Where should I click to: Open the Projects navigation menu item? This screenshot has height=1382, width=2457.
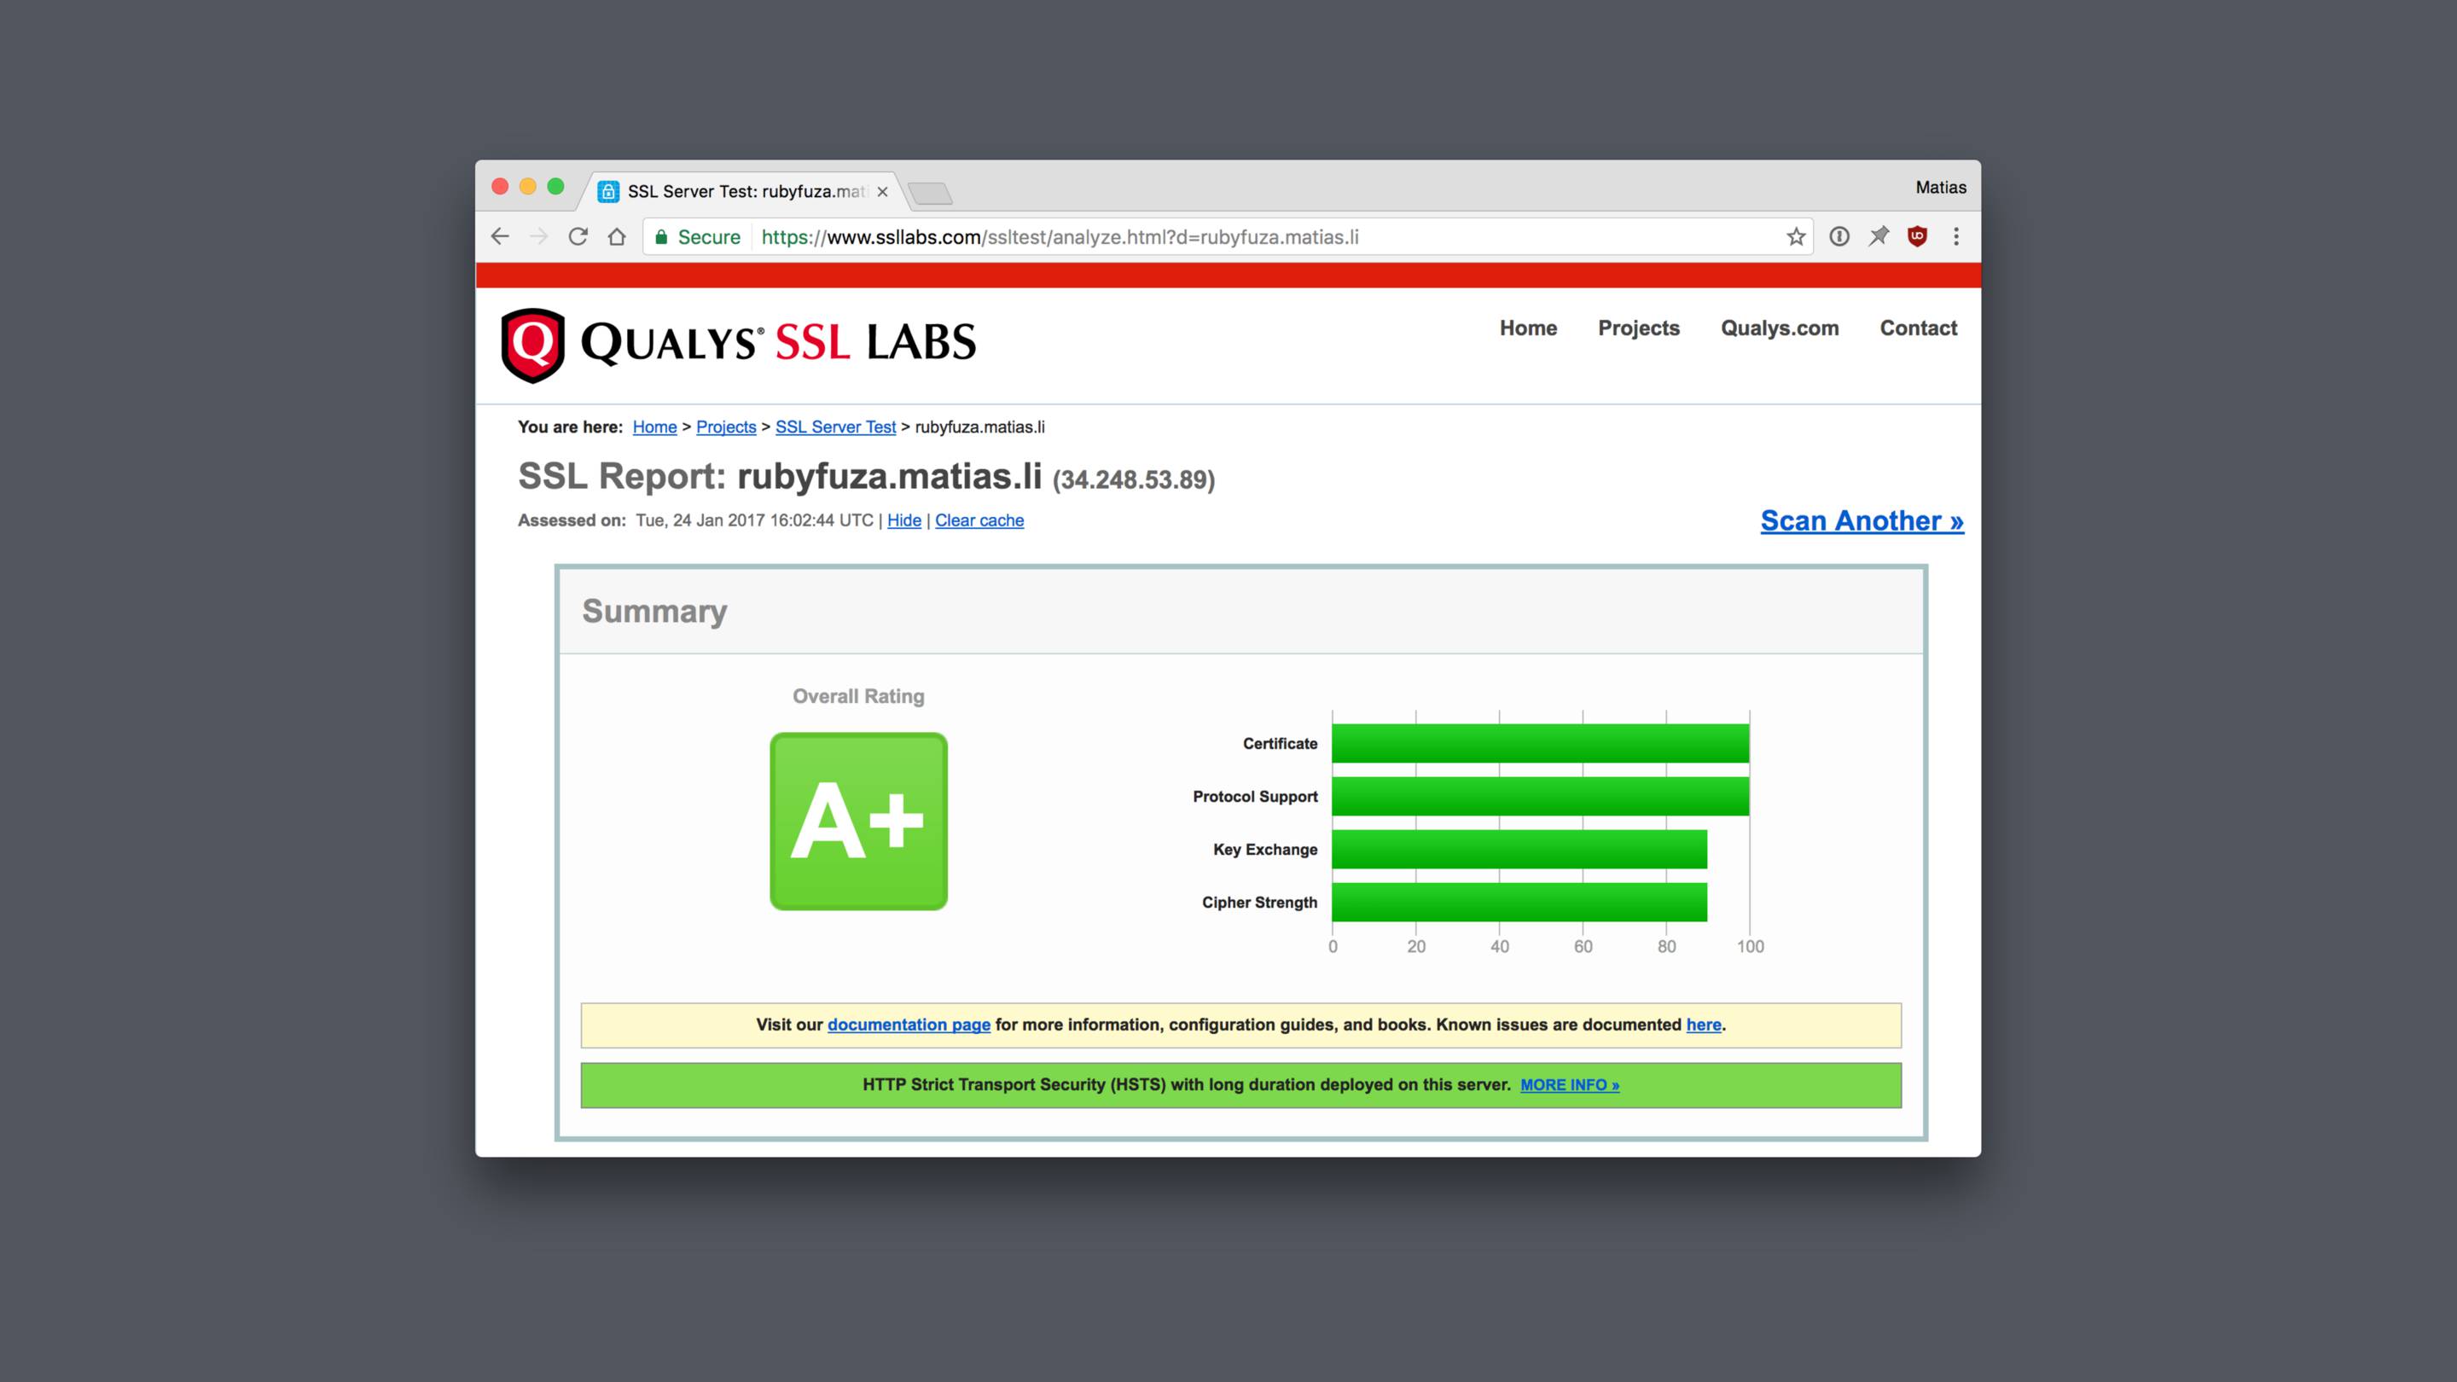[x=1639, y=328]
